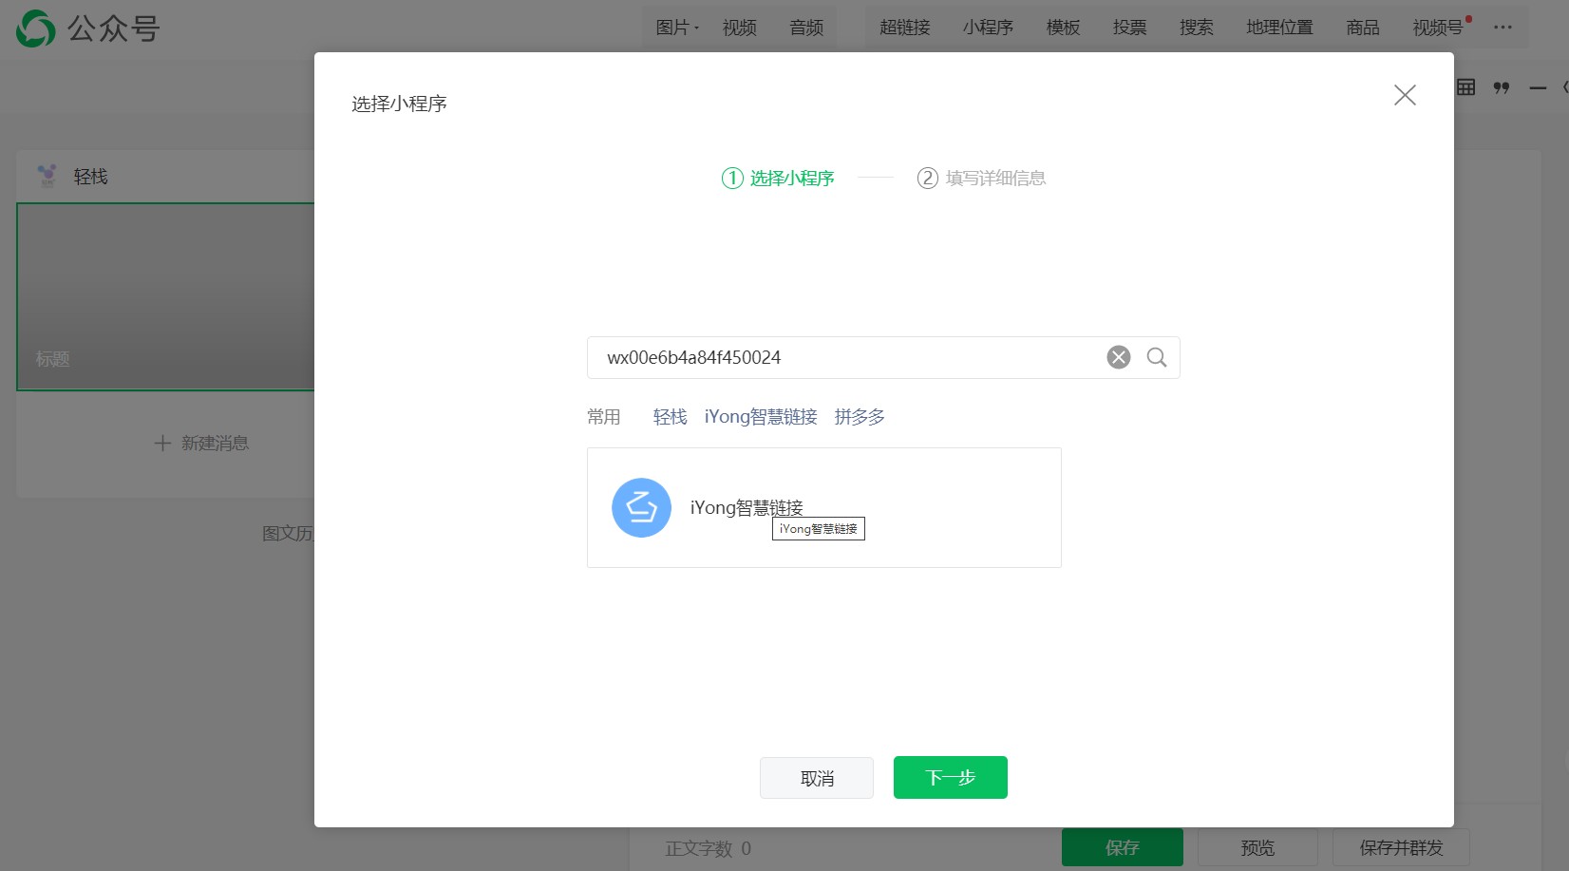Select 投票 in the toolbar
This screenshot has width=1569, height=871.
coord(1129,28)
